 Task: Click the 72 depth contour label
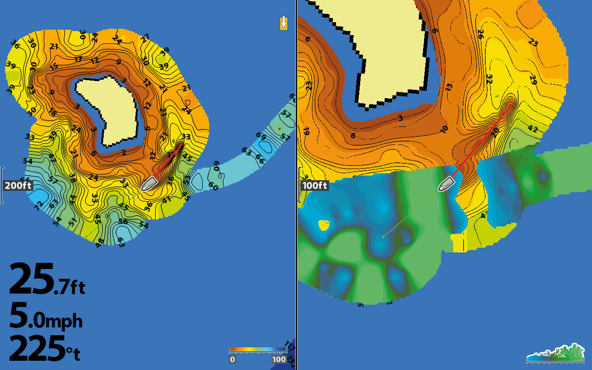point(37,207)
